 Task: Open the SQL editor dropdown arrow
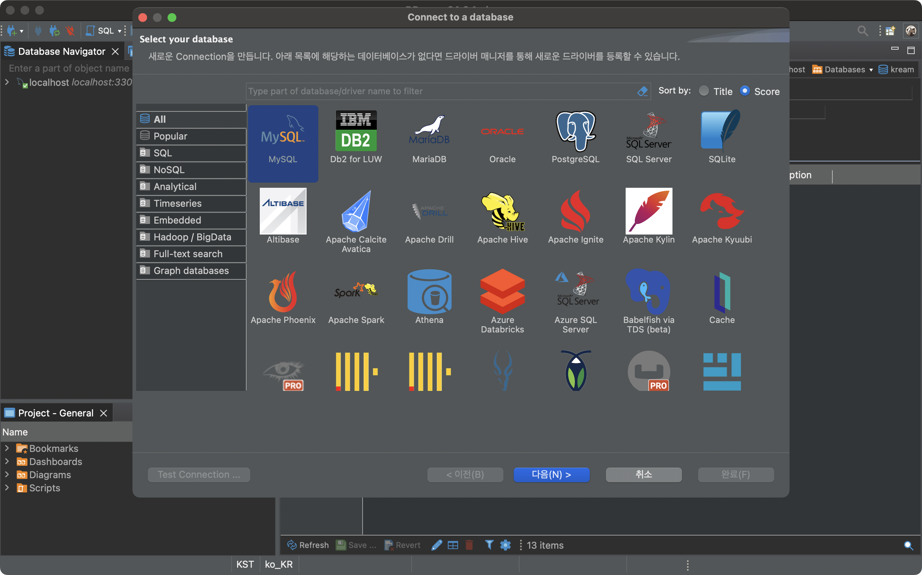pos(119,31)
